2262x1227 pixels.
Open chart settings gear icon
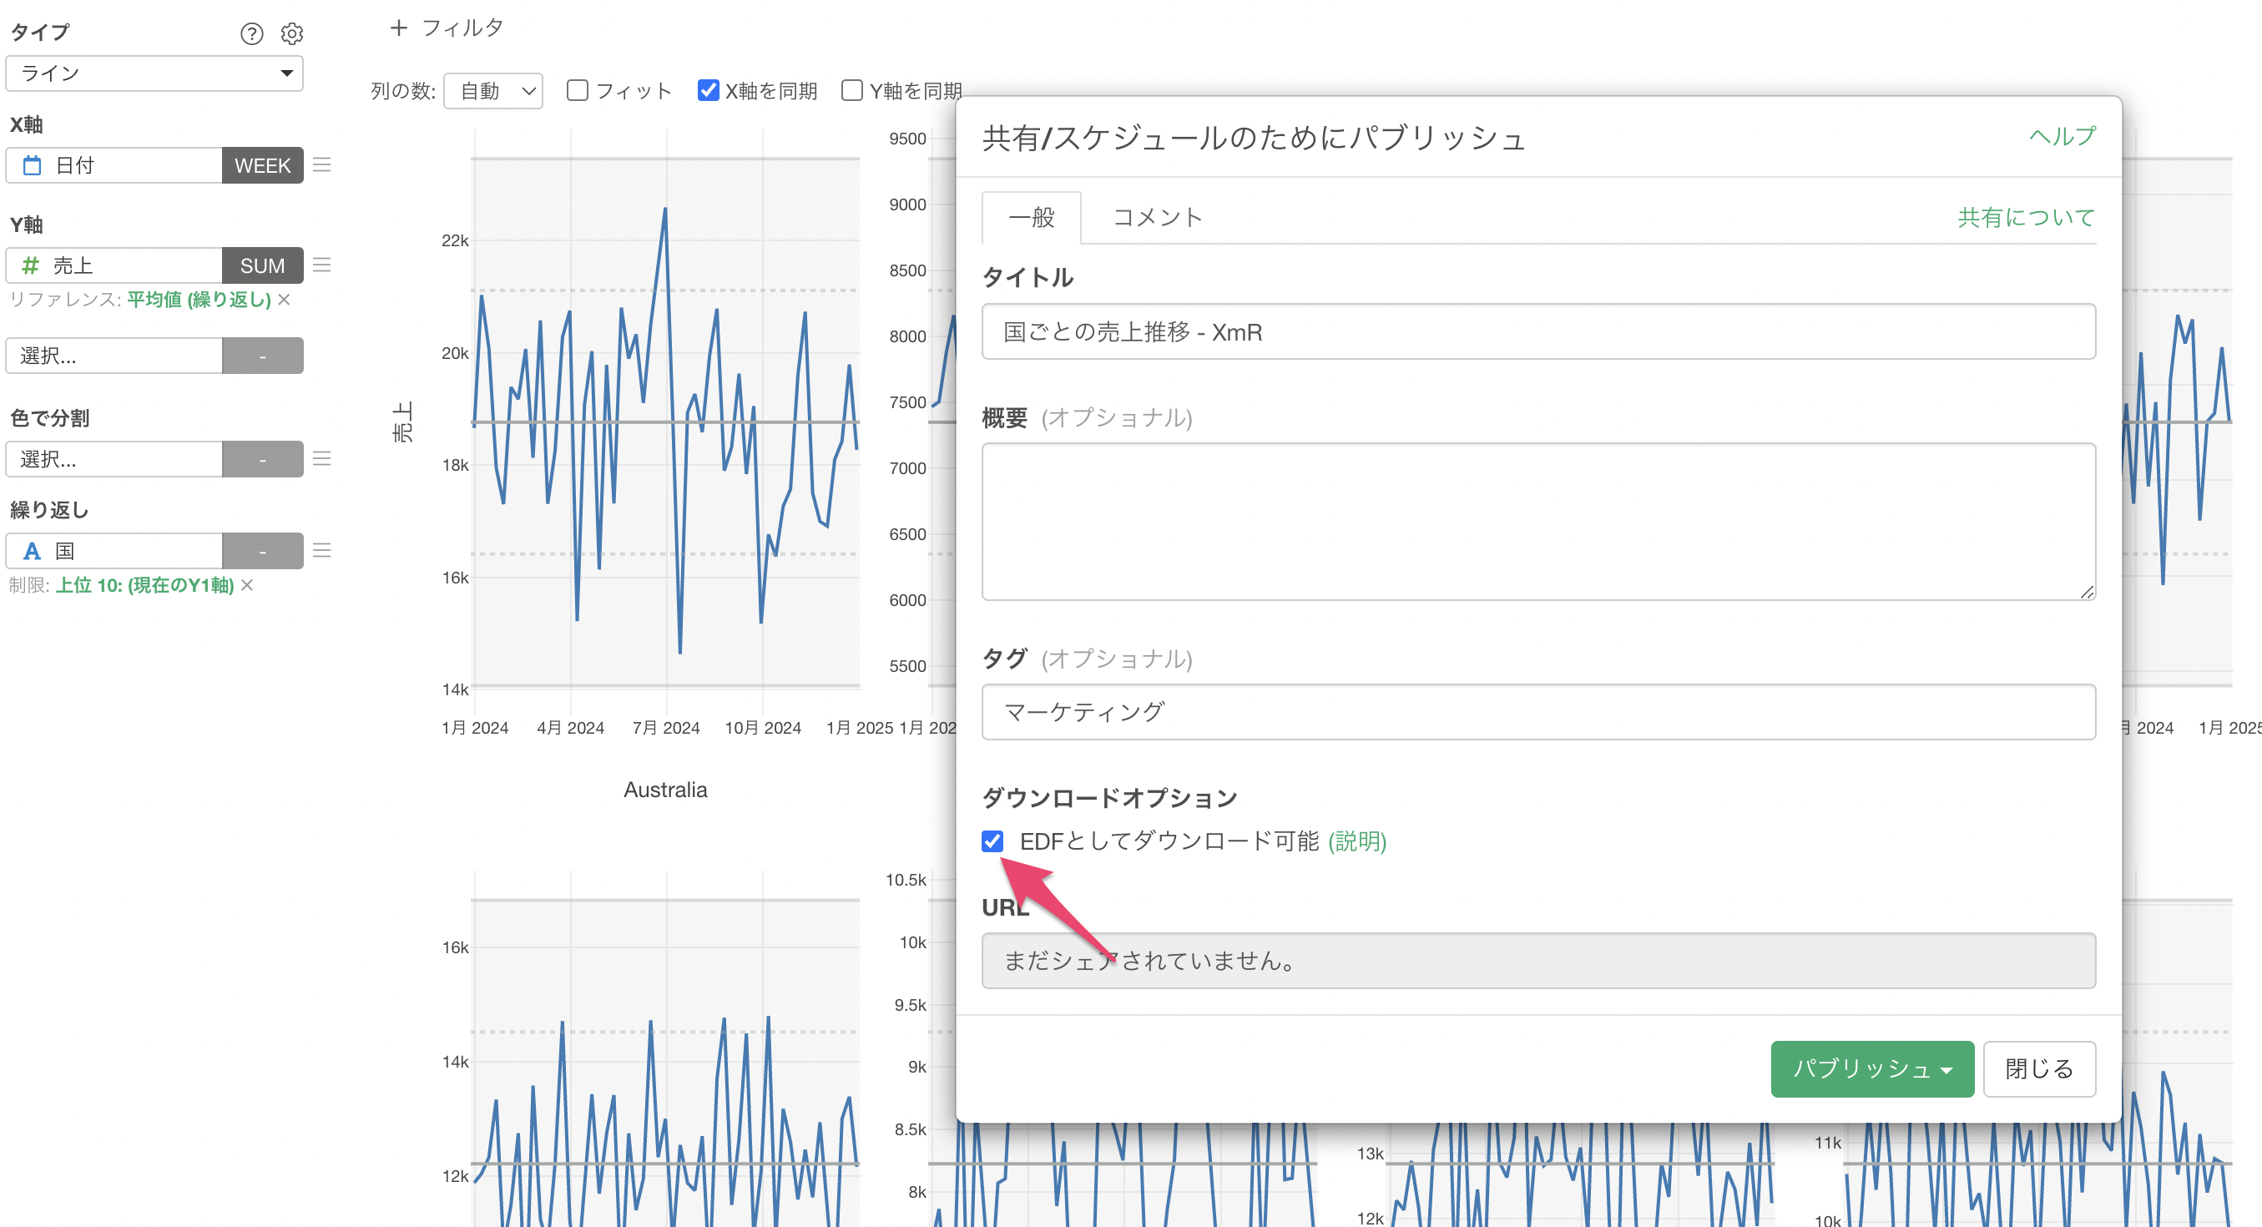click(291, 33)
